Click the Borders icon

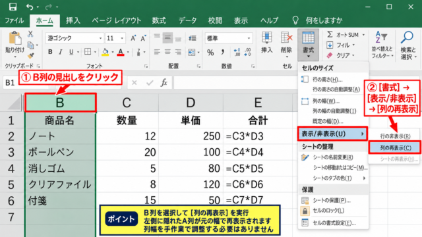pyautogui.click(x=88, y=52)
